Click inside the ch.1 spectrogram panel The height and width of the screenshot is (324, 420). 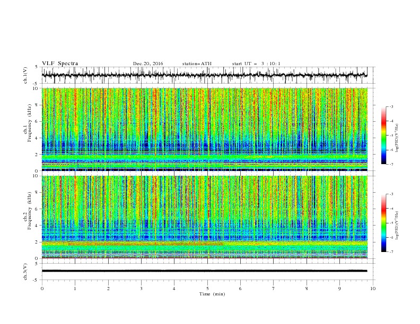pyautogui.click(x=205, y=129)
